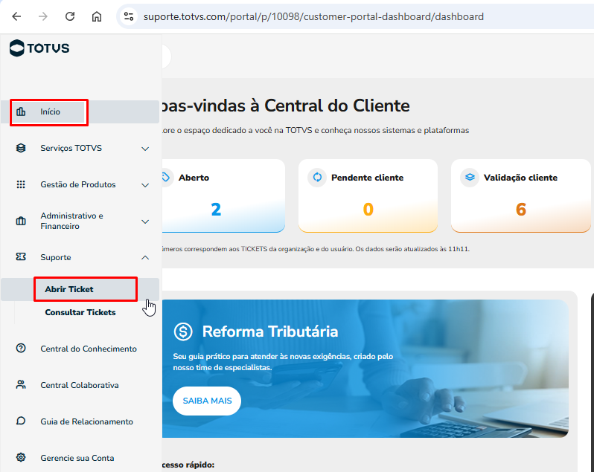594x472 pixels.
Task: Open Central do Conhecimento
Action: [x=89, y=349]
